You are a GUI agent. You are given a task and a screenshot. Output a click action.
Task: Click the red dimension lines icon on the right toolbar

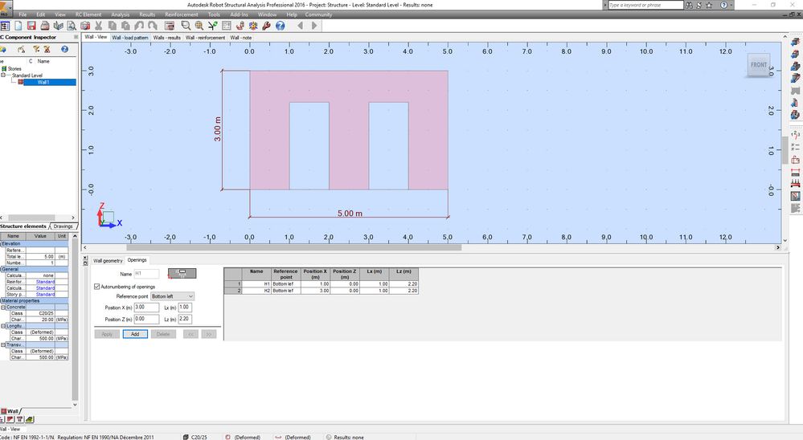pos(795,172)
